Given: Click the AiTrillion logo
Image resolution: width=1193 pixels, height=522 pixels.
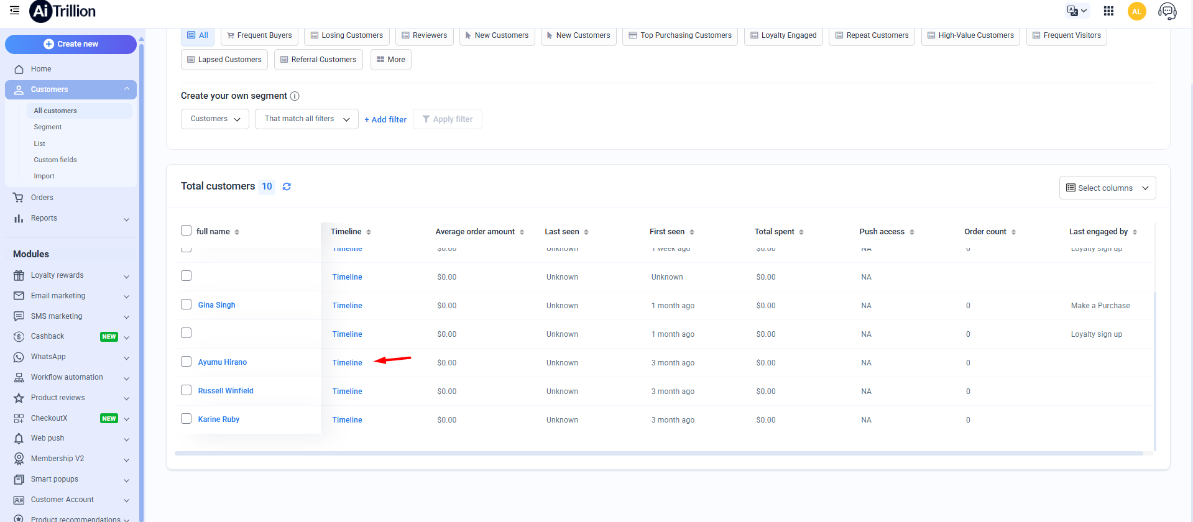Looking at the screenshot, I should pyautogui.click(x=63, y=11).
